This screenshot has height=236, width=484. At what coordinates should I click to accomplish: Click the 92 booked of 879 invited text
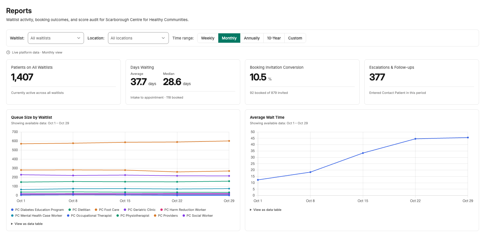269,93
